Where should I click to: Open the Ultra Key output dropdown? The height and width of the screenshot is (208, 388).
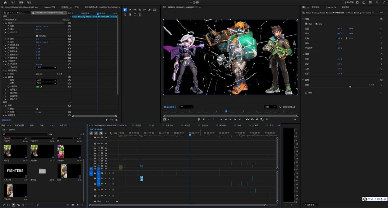(46, 80)
